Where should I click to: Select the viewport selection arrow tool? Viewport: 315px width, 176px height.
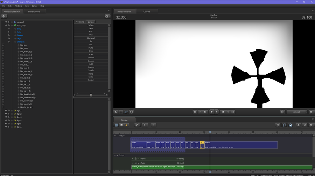[x=116, y=112]
